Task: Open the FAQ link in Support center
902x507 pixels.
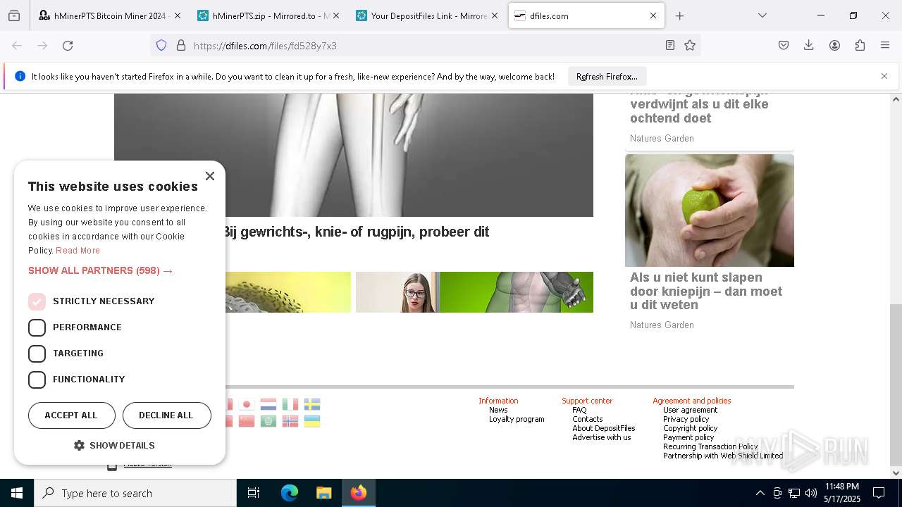Action: pyautogui.click(x=579, y=410)
